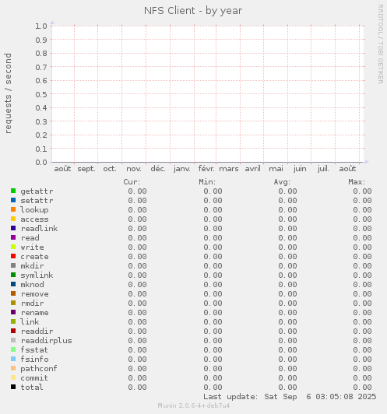Click the readdirplus legend label
387x414 pixels.
46,341
